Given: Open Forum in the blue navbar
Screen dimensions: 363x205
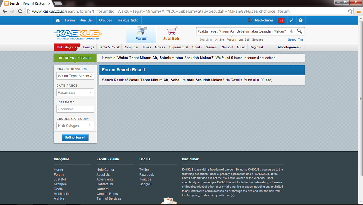Looking at the screenshot, I should [x=70, y=20].
